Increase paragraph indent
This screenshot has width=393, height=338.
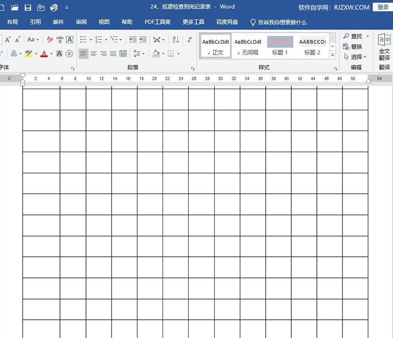[x=143, y=40]
